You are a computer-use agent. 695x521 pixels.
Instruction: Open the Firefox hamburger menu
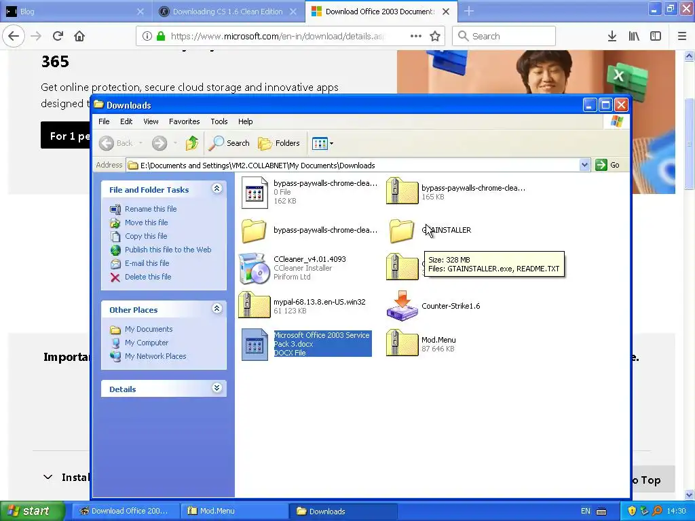pos(682,36)
